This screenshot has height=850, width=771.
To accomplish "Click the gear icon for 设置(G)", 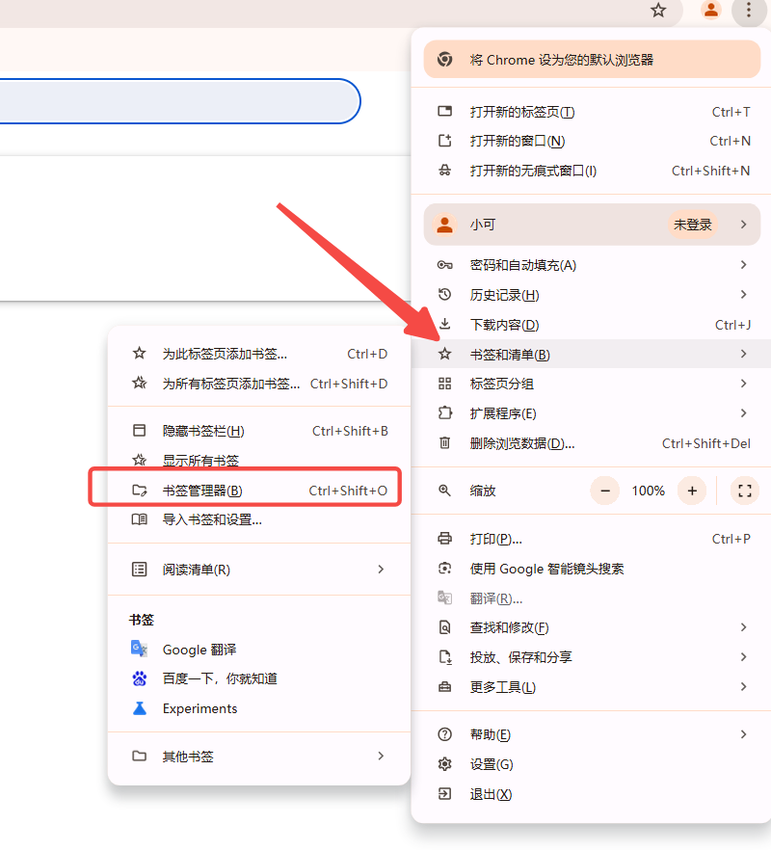I will click(x=444, y=764).
